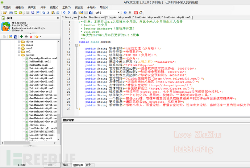250x168 pixels.
Task: Click the green plus add icon
Action: 21,37
